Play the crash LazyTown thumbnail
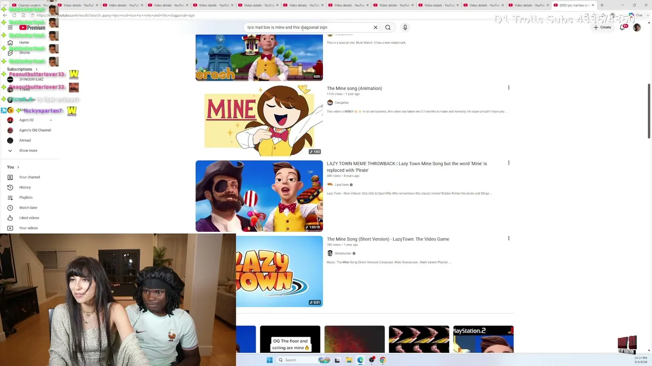The width and height of the screenshot is (652, 366). click(259, 57)
